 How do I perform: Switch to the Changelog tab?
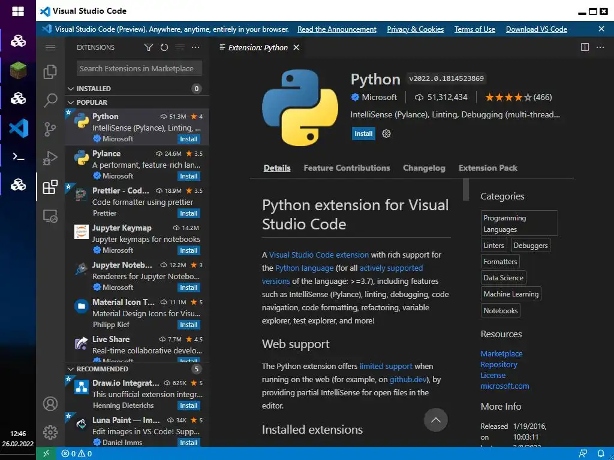tap(424, 168)
